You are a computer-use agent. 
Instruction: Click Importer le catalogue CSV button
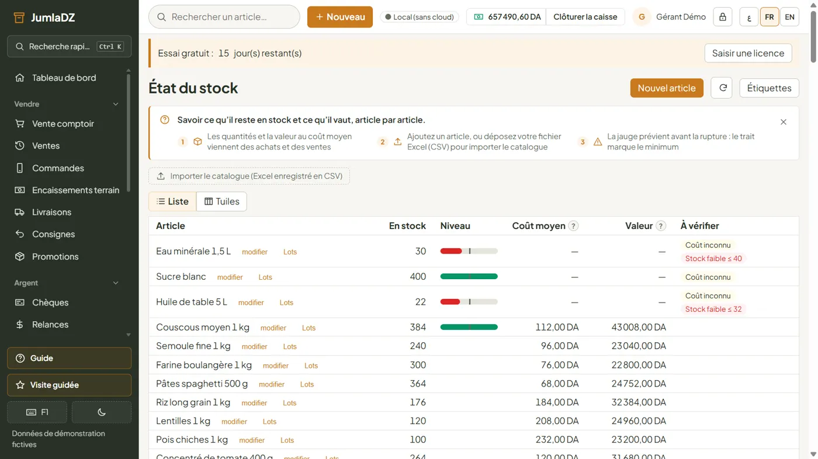click(x=249, y=176)
